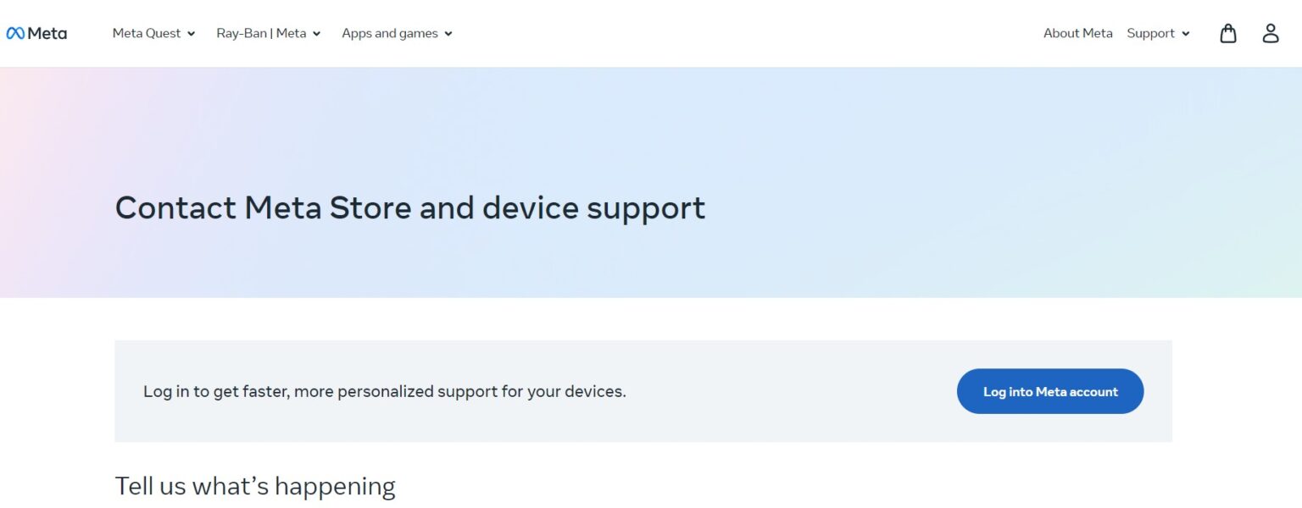Click the Meta infinity logo symbol
This screenshot has height=508, width=1302.
15,34
